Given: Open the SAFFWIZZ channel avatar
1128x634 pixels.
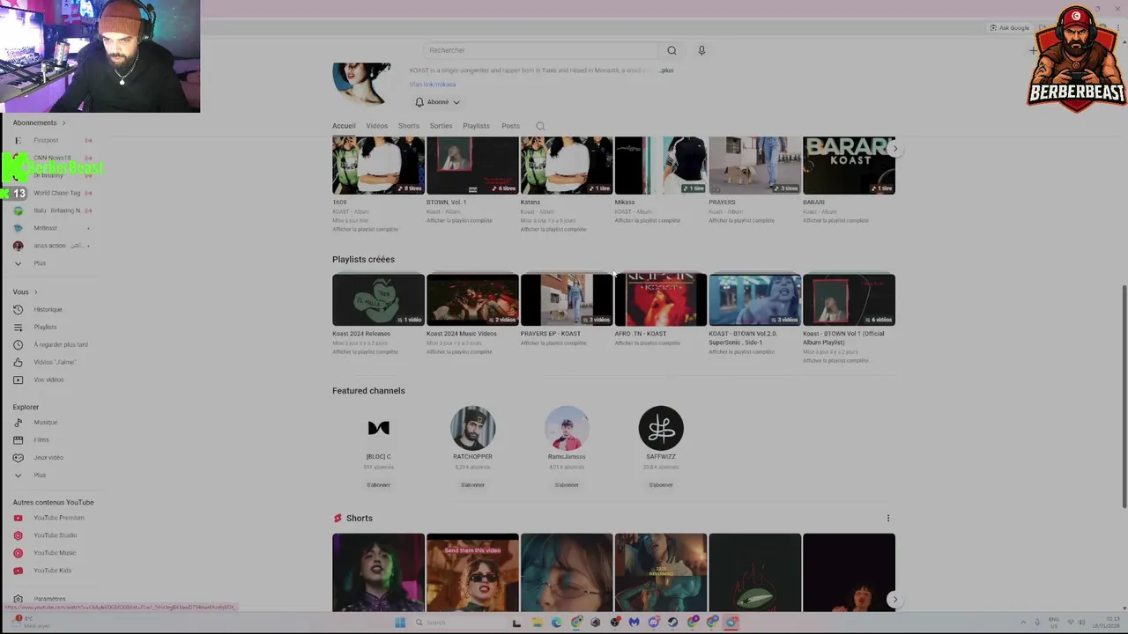Looking at the screenshot, I should [x=661, y=428].
